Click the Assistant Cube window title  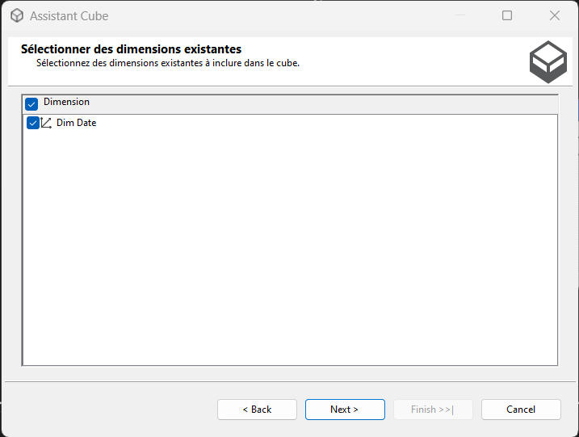(69, 16)
